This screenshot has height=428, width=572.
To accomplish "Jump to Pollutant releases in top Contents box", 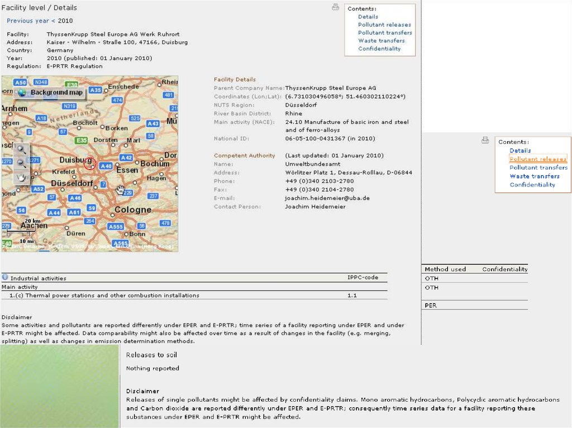I will tap(384, 25).
